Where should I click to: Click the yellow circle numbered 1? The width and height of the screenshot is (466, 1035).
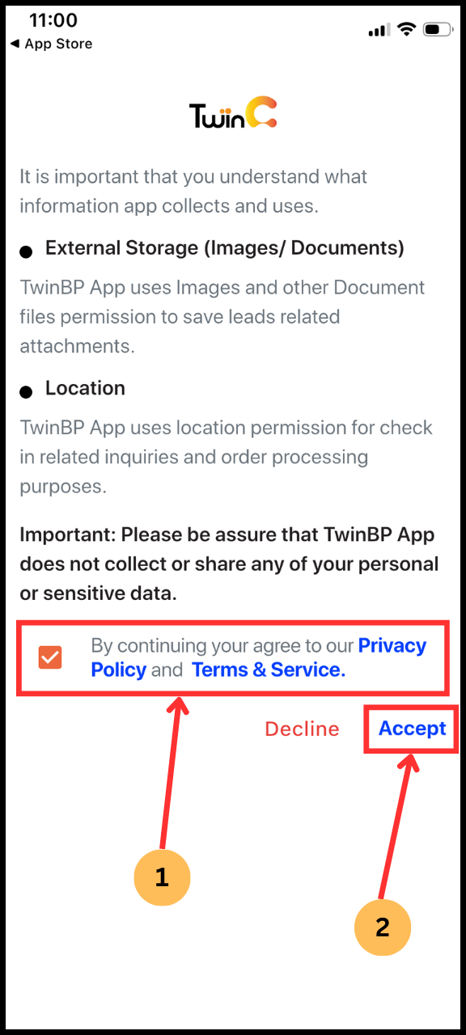pos(162,877)
